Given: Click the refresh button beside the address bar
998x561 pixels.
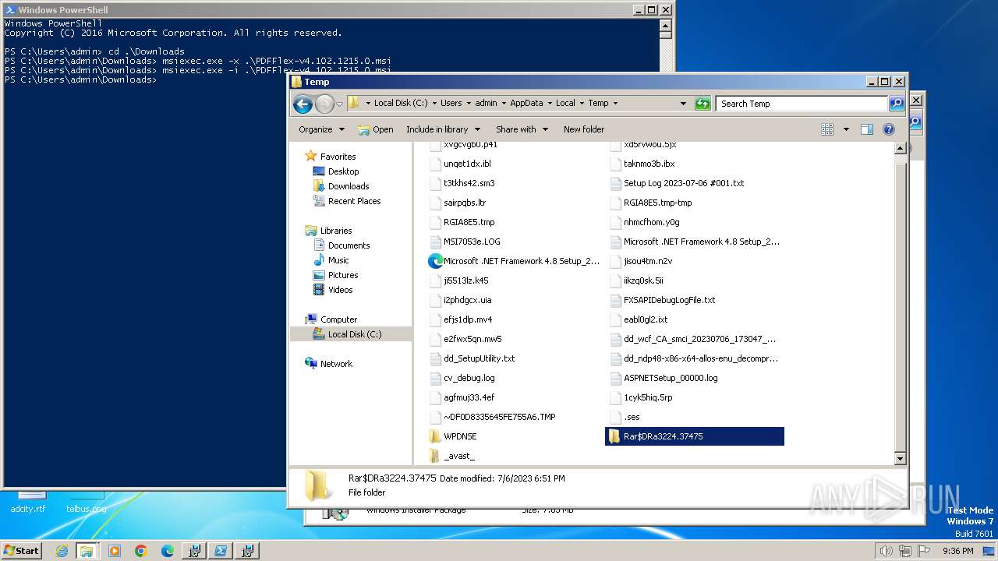Looking at the screenshot, I should click(702, 103).
